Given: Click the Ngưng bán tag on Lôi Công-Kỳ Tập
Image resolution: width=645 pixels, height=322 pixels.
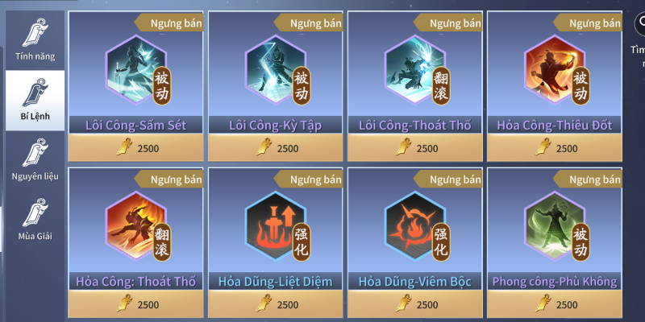Looking at the screenshot, I should click(x=309, y=23).
